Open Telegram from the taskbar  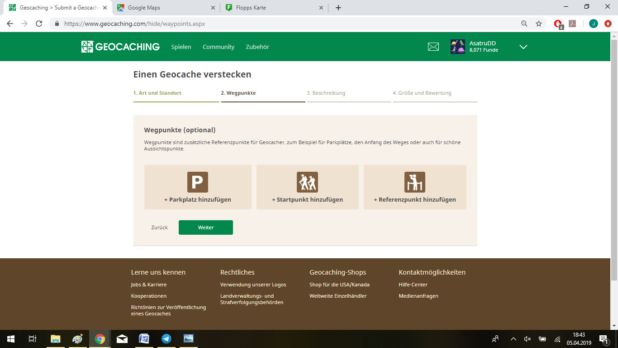[x=166, y=338]
